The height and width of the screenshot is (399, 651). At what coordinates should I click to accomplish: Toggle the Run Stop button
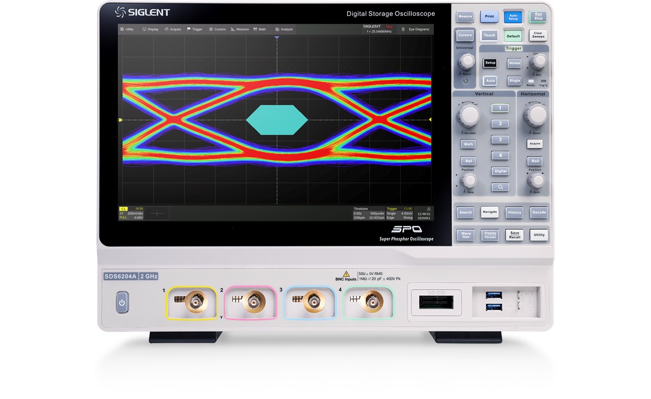[x=538, y=16]
